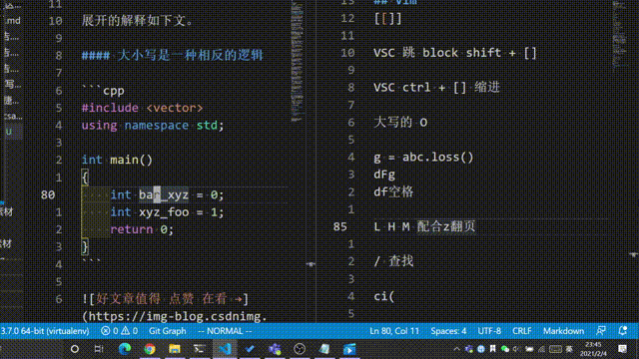
Task: Click 'L H M 配合z翻页' line
Action: click(x=424, y=226)
